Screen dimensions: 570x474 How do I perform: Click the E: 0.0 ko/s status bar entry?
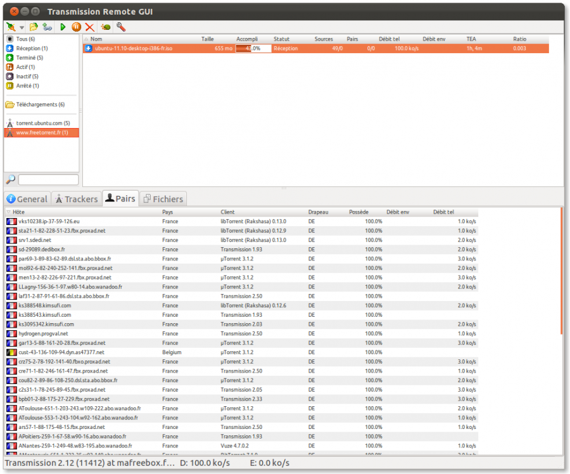click(269, 463)
